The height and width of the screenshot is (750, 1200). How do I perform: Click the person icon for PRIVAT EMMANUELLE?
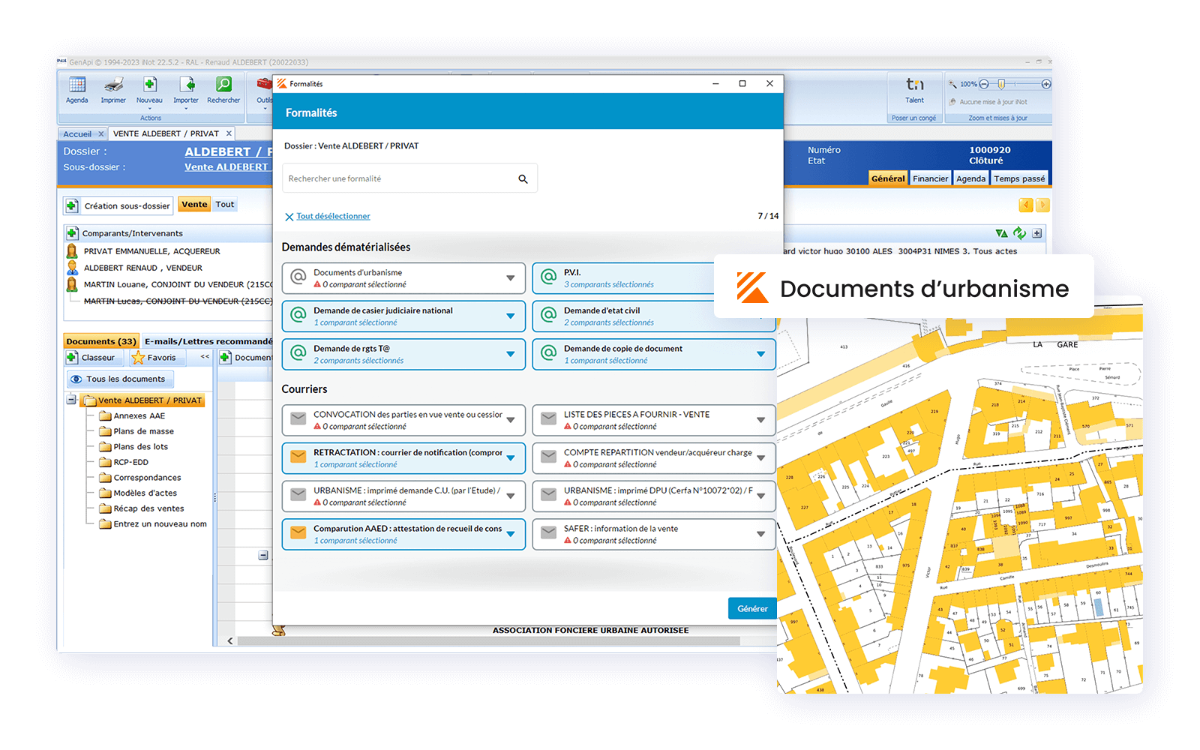[x=72, y=251]
